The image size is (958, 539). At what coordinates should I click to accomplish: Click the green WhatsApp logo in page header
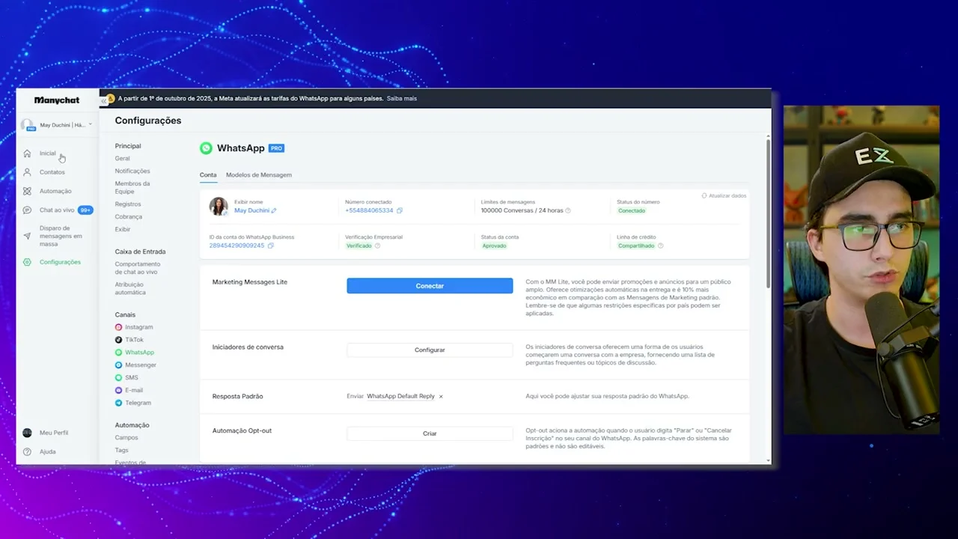(x=206, y=148)
